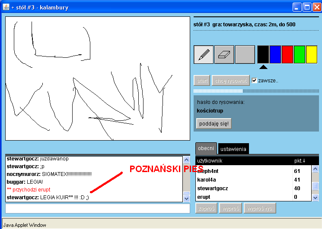This screenshot has height=229, width=322.
Task: Toggle the 'zawsze..' checkbox
Action: (254, 81)
